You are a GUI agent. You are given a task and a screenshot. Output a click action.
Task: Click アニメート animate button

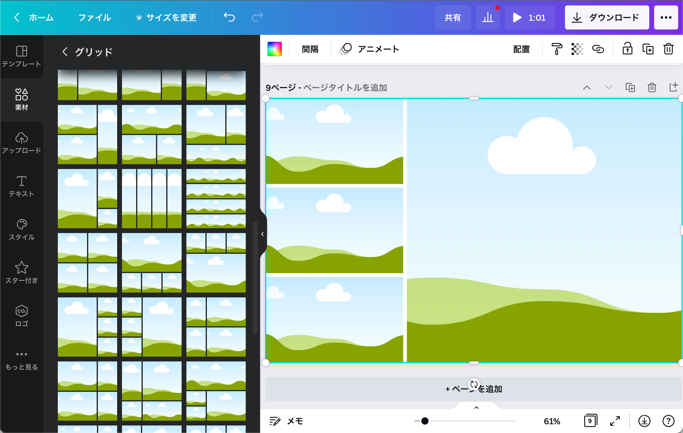[x=370, y=49]
